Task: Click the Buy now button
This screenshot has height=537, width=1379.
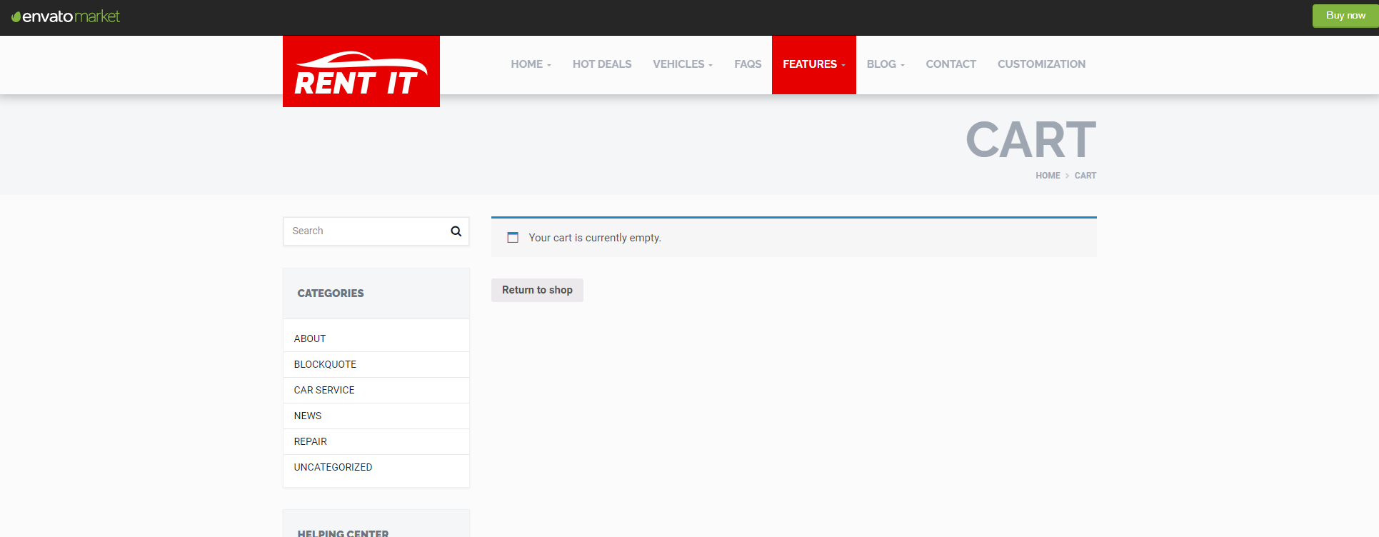Action: pyautogui.click(x=1345, y=16)
